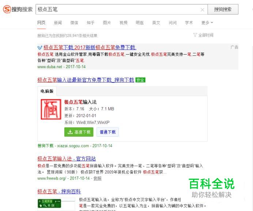Click the 广告 label

click(x=234, y=47)
